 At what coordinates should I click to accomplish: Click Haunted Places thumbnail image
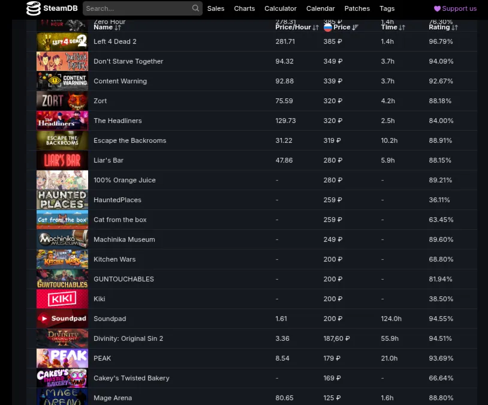[62, 200]
